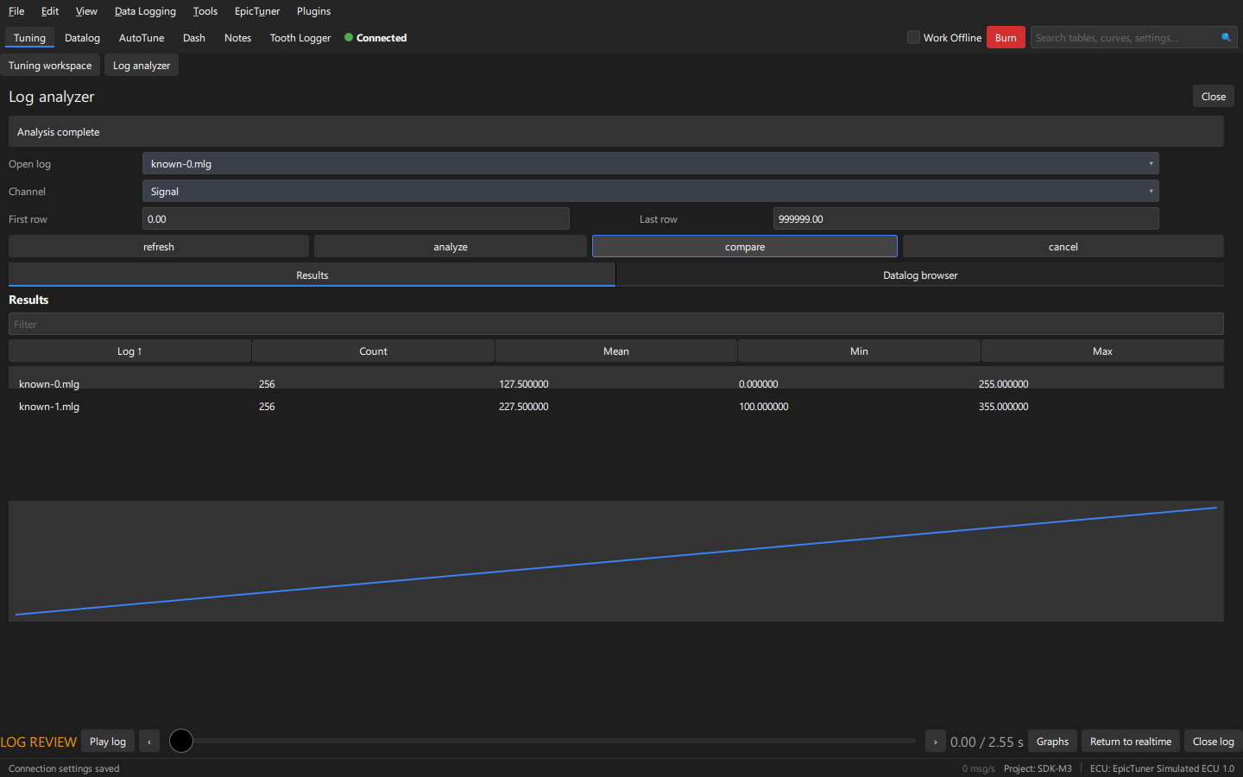Select the Tuning workspace tab
Screen dimensions: 1243x777
50,66
